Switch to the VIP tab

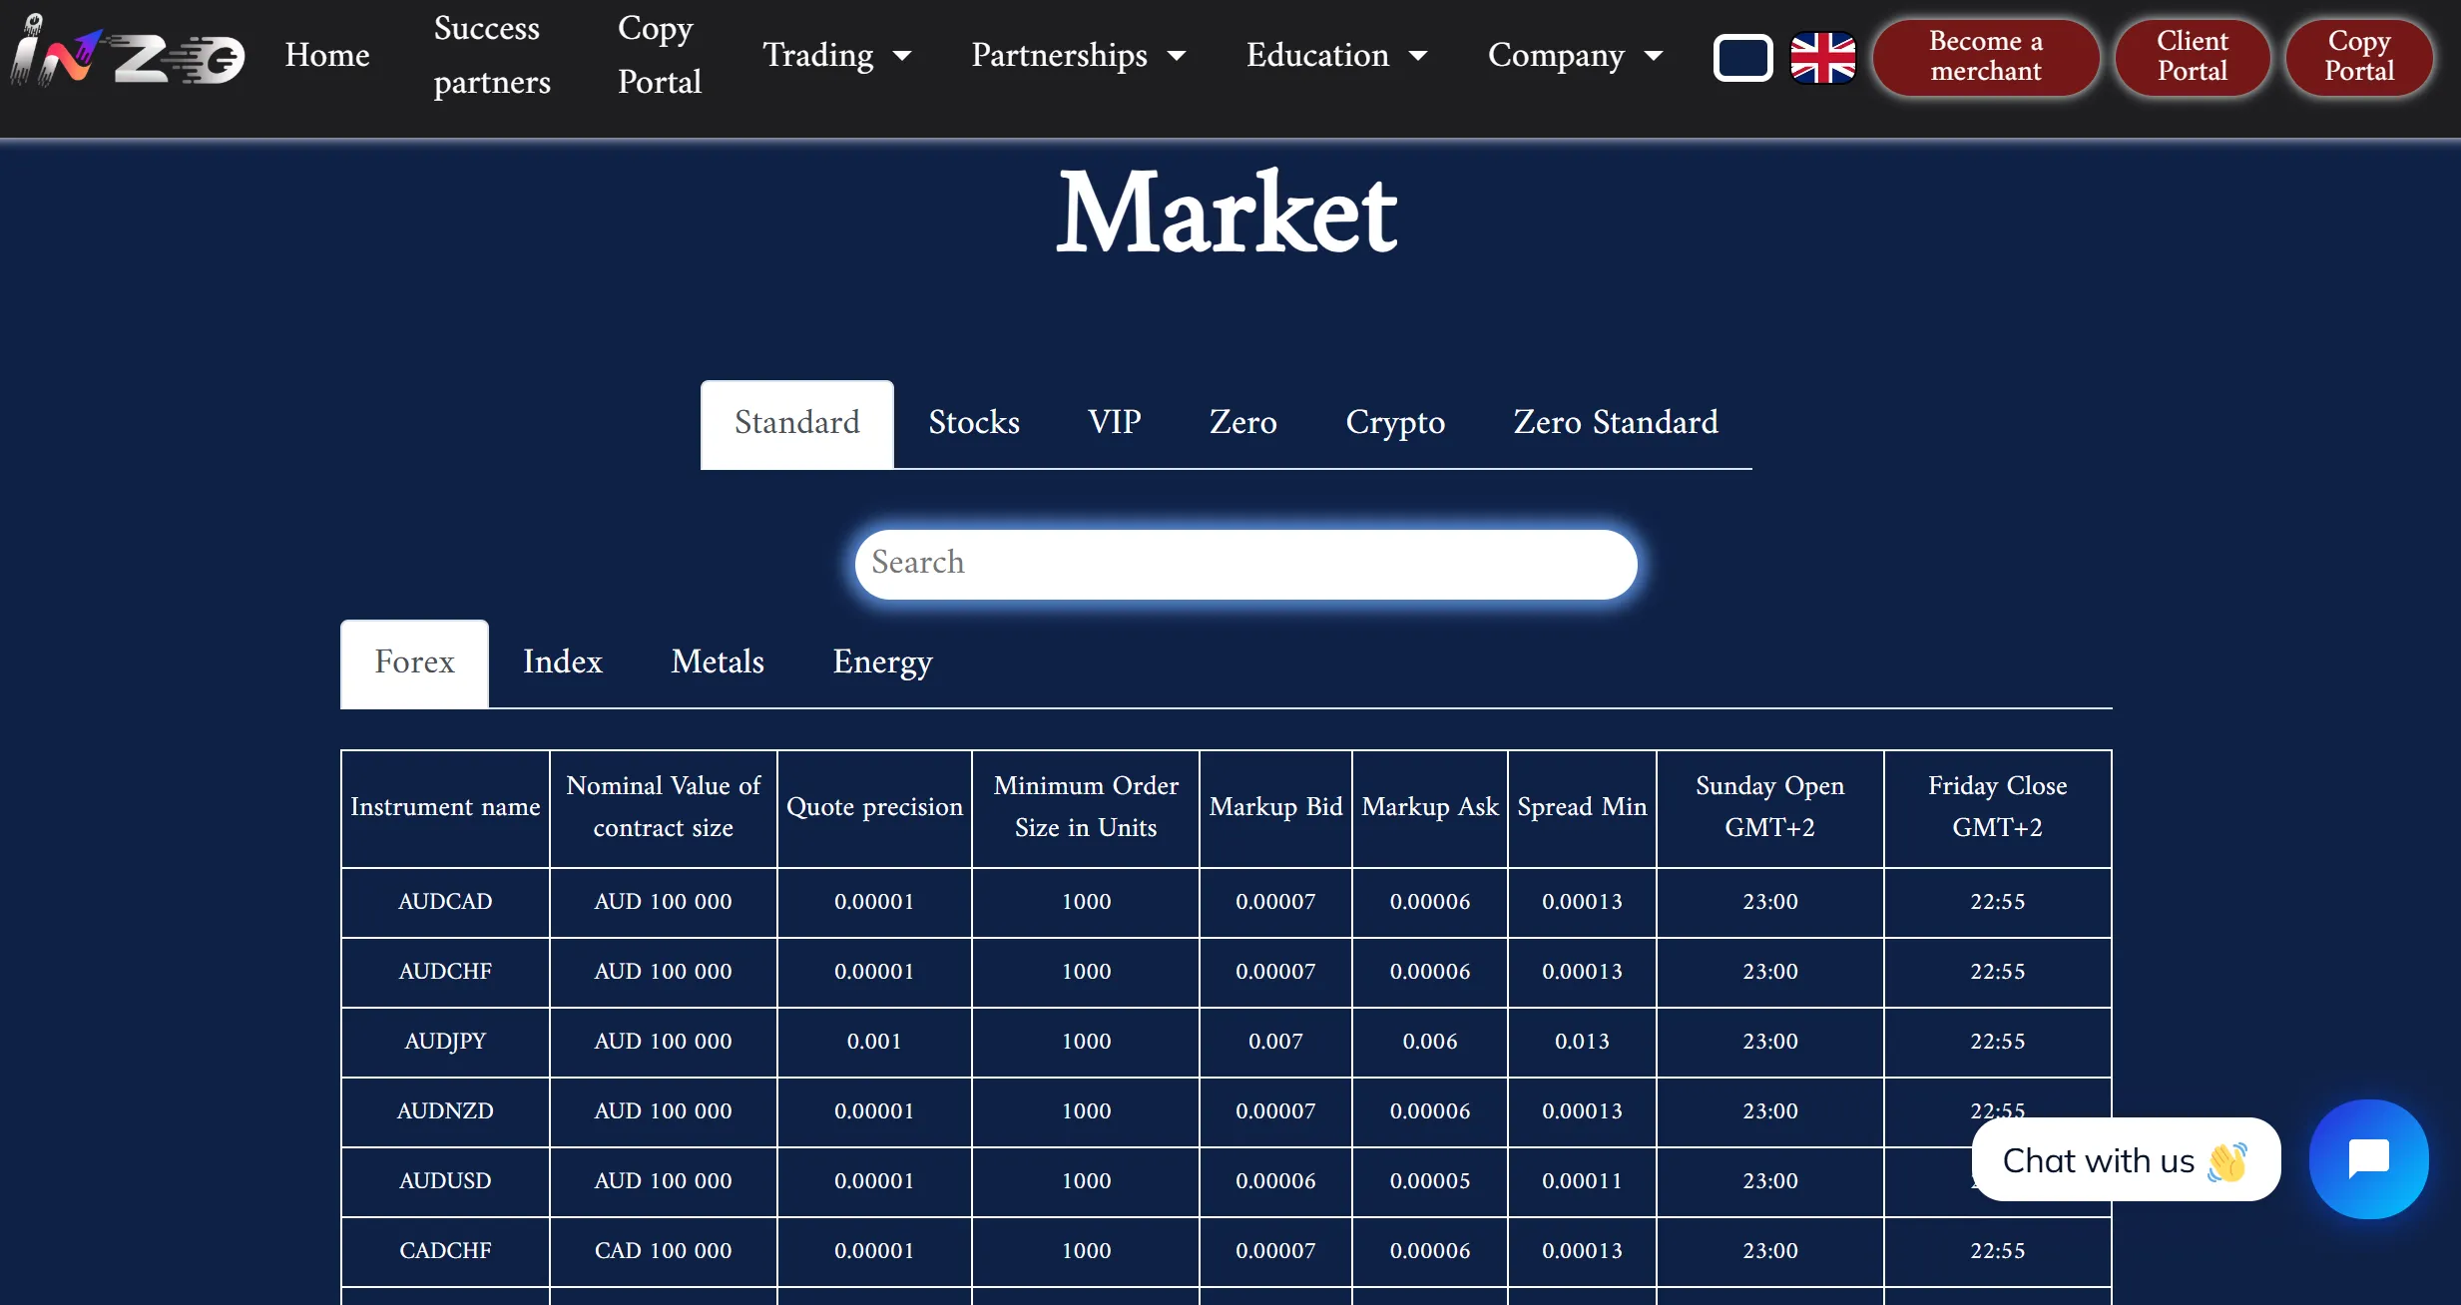[1114, 423]
